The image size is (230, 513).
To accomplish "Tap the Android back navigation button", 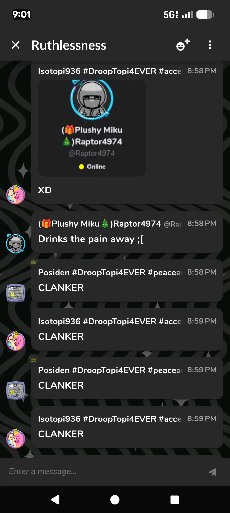I will [x=55, y=500].
